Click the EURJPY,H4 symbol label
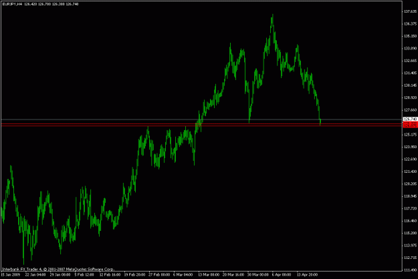 click(x=13, y=4)
